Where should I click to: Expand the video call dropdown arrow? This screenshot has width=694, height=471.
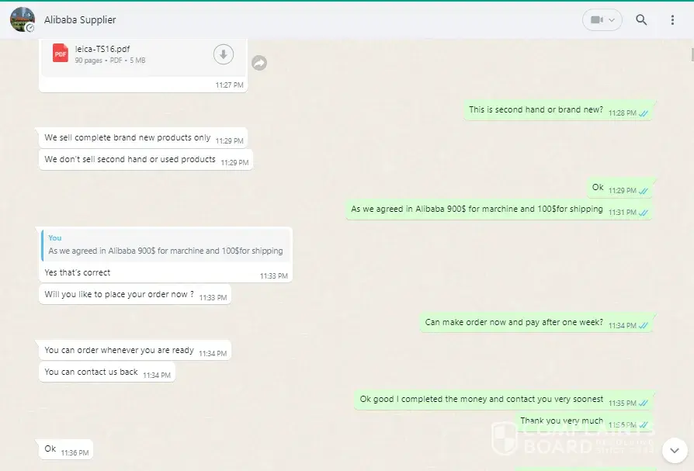(612, 20)
